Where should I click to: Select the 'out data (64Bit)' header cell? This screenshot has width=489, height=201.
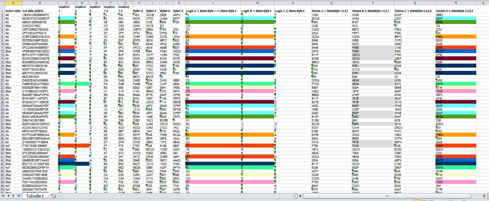pyautogui.click(x=39, y=11)
